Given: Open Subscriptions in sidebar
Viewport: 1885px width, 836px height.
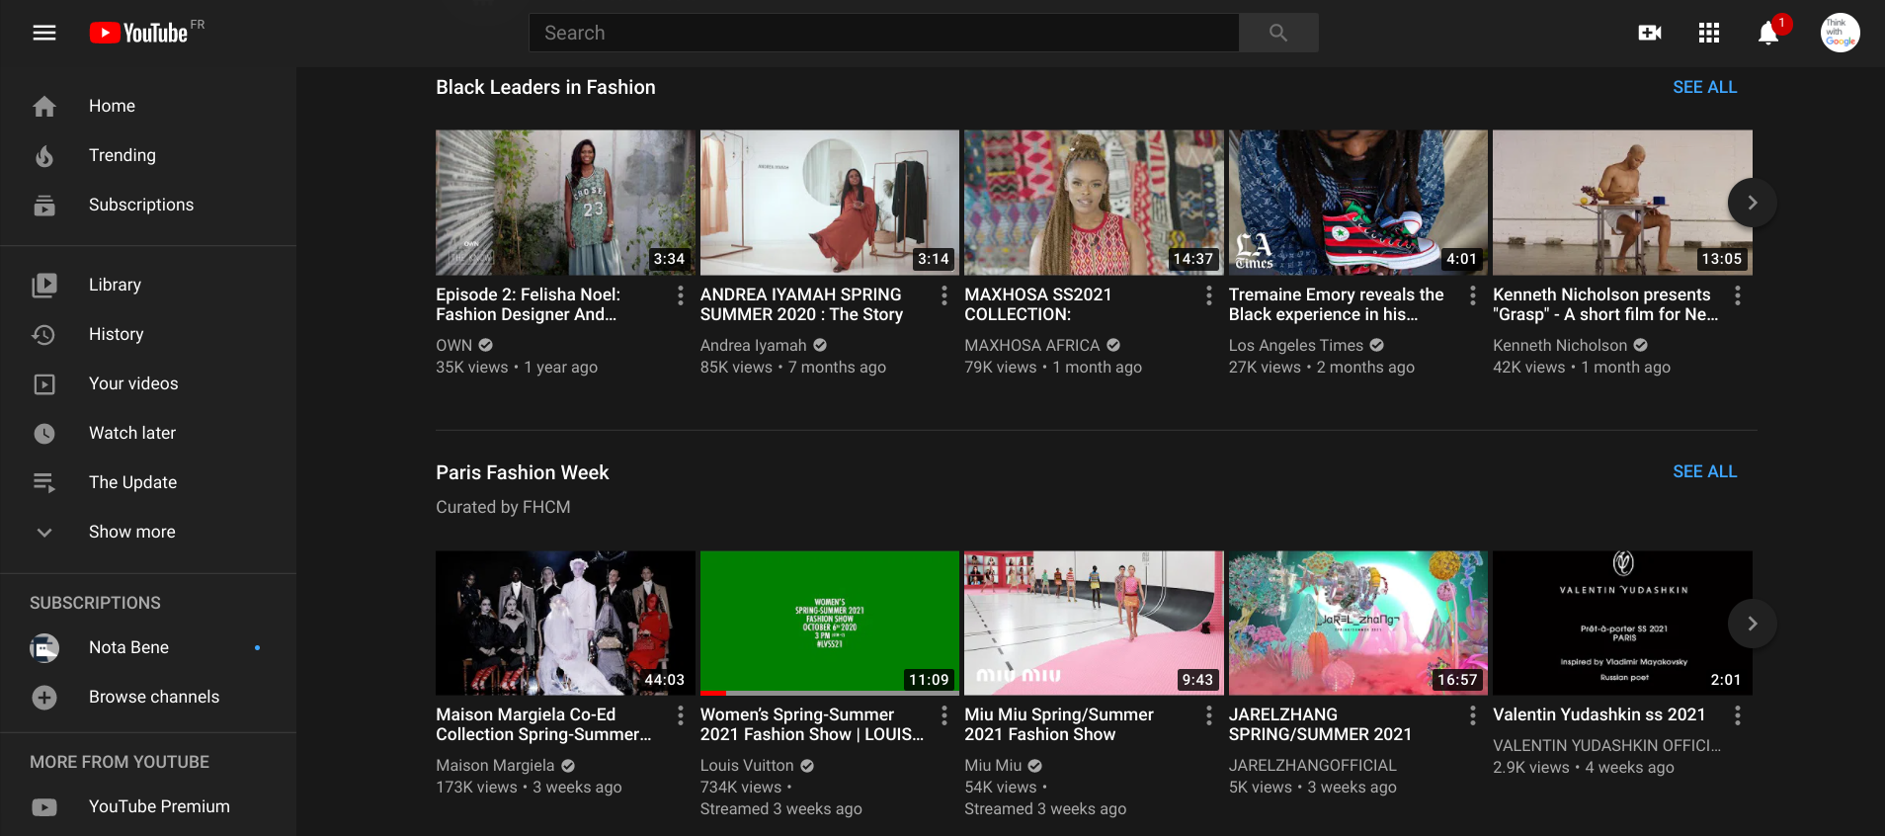Looking at the screenshot, I should (148, 205).
